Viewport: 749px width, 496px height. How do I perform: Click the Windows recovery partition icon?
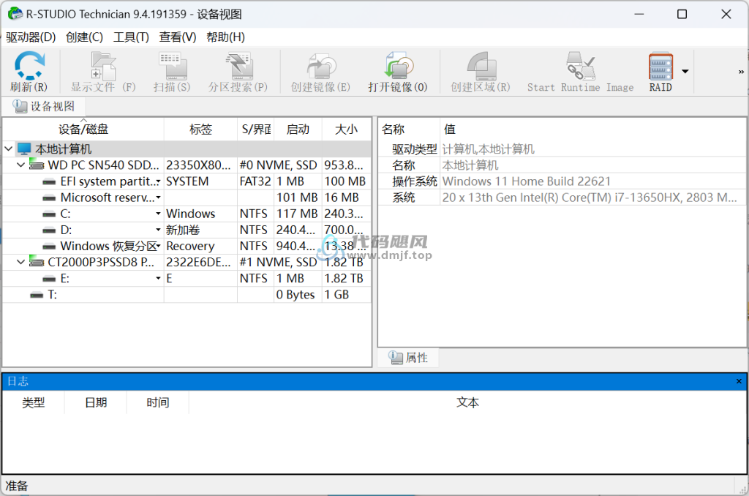click(x=49, y=247)
